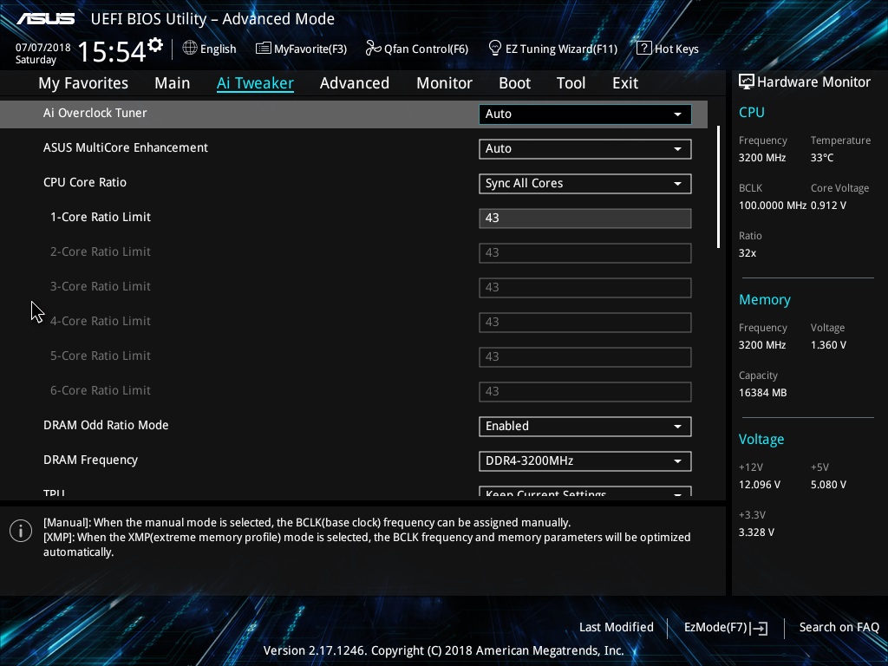Screen dimensions: 888x666
Task: Click the 07/07/2018 date text
Action: (43, 48)
